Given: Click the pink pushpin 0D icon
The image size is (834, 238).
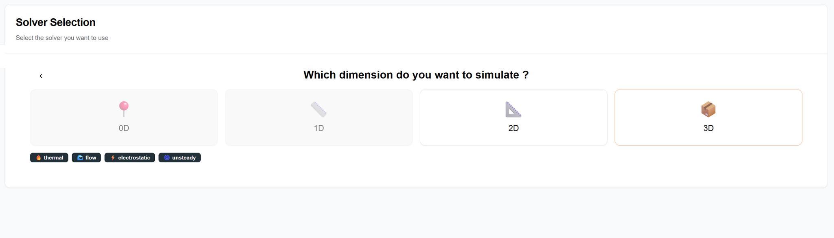Looking at the screenshot, I should 124,109.
